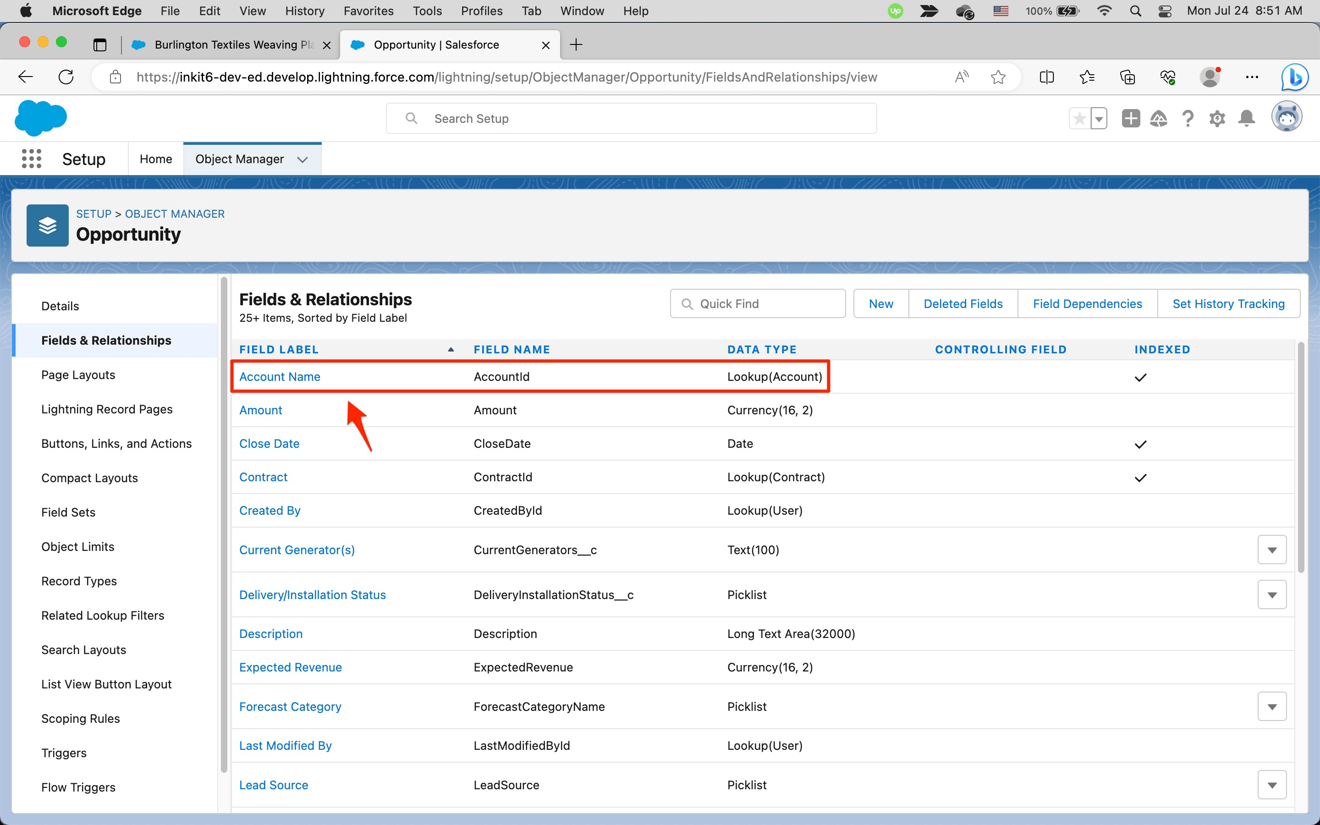Open the History menu in menu bar
This screenshot has height=825, width=1320.
click(304, 11)
